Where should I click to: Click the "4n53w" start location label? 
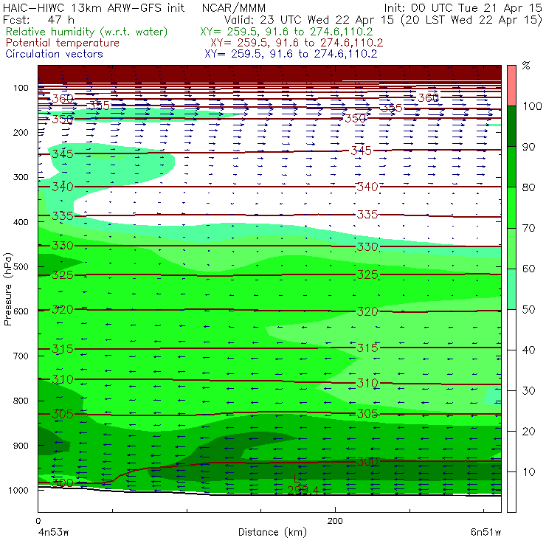(x=53, y=532)
